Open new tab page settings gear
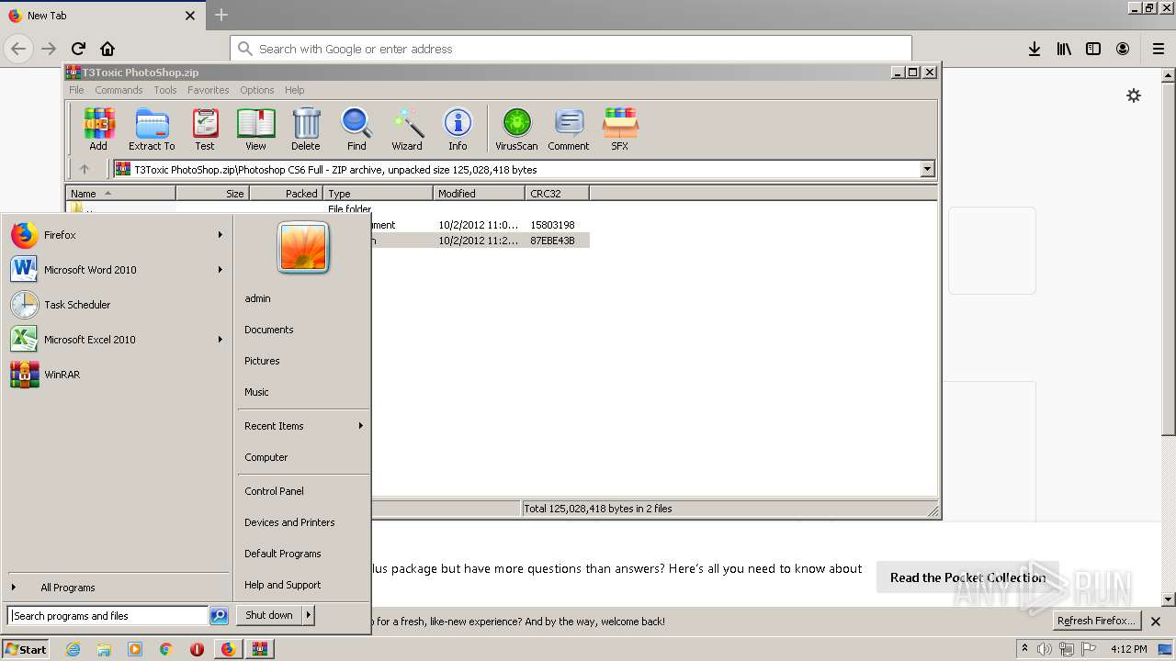 1134,95
